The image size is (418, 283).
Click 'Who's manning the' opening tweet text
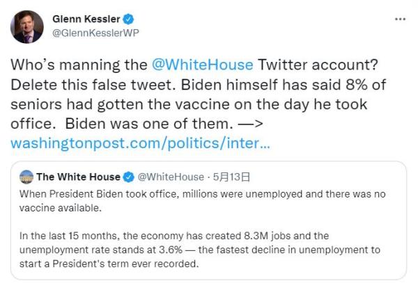click(x=80, y=65)
